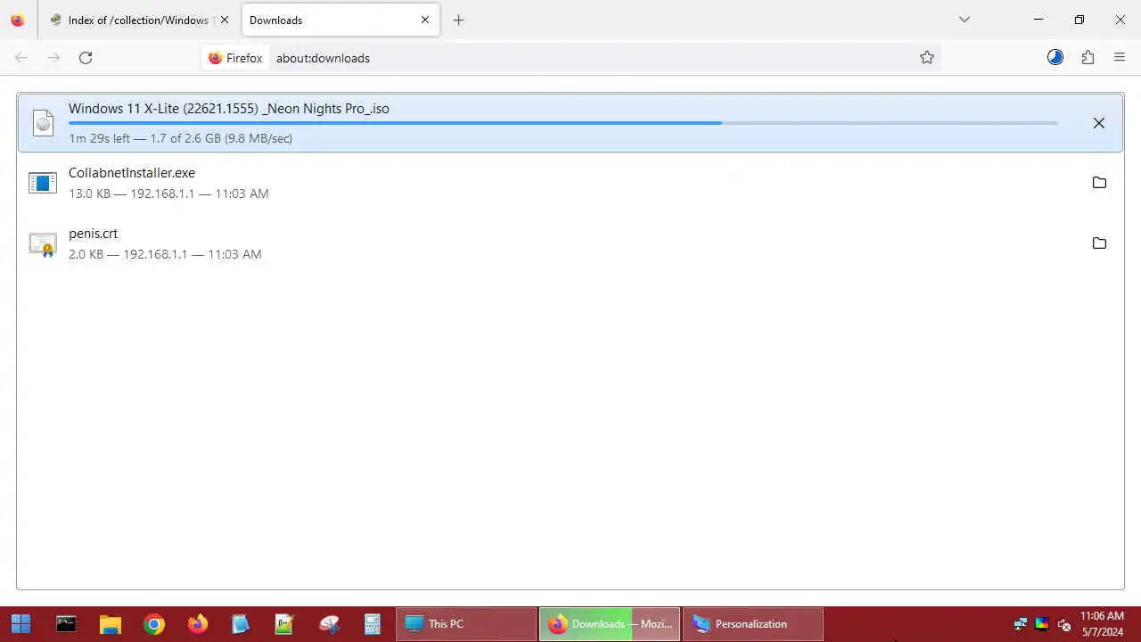Select the penis.crt entry name
Screen dimensions: 1141x642
tap(93, 234)
